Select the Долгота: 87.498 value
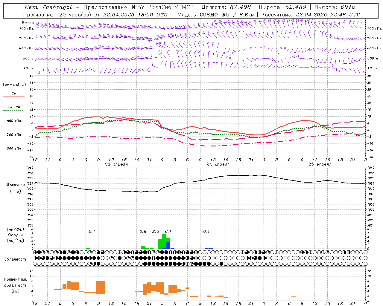 (x=226, y=7)
